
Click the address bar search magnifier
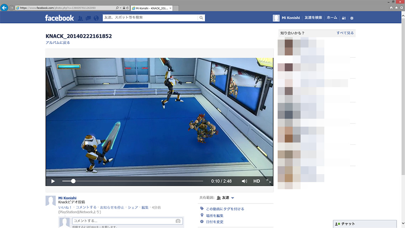point(117,8)
